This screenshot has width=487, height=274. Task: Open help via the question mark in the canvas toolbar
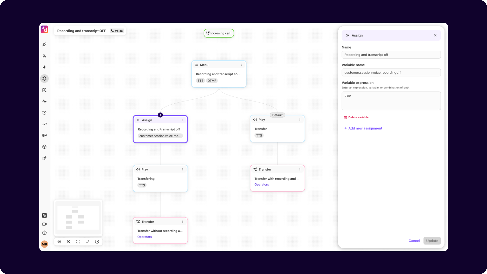(x=97, y=241)
